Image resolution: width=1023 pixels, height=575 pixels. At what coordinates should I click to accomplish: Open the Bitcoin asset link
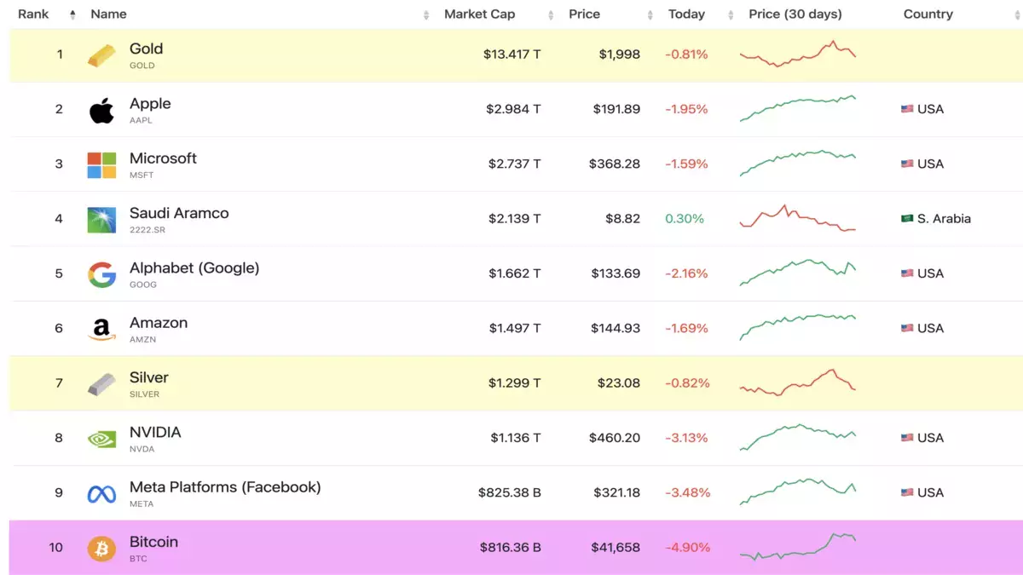[x=153, y=542]
